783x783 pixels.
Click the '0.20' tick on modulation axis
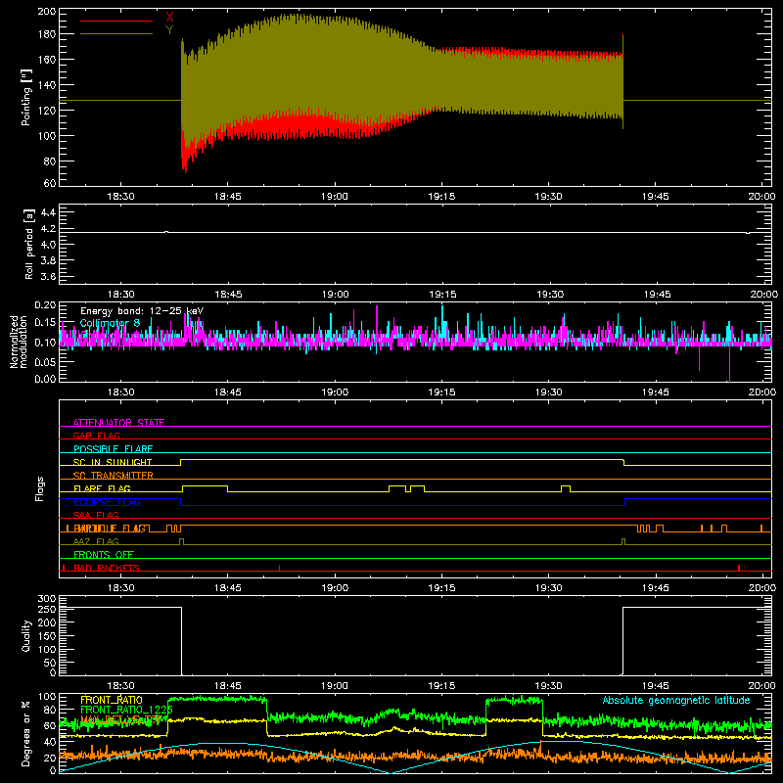pos(45,305)
